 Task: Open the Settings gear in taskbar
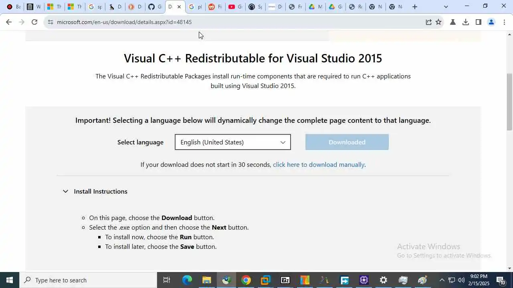[384, 280]
